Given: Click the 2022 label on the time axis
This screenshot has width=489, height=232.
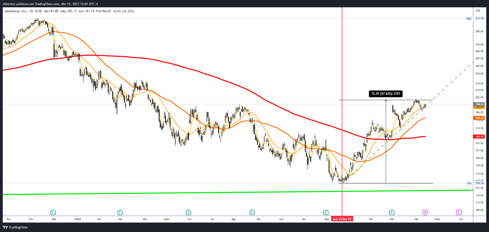Looking at the screenshot, I should [x=78, y=219].
